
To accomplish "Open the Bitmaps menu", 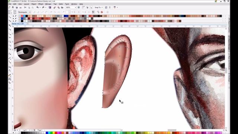I will pyautogui.click(x=48, y=4).
